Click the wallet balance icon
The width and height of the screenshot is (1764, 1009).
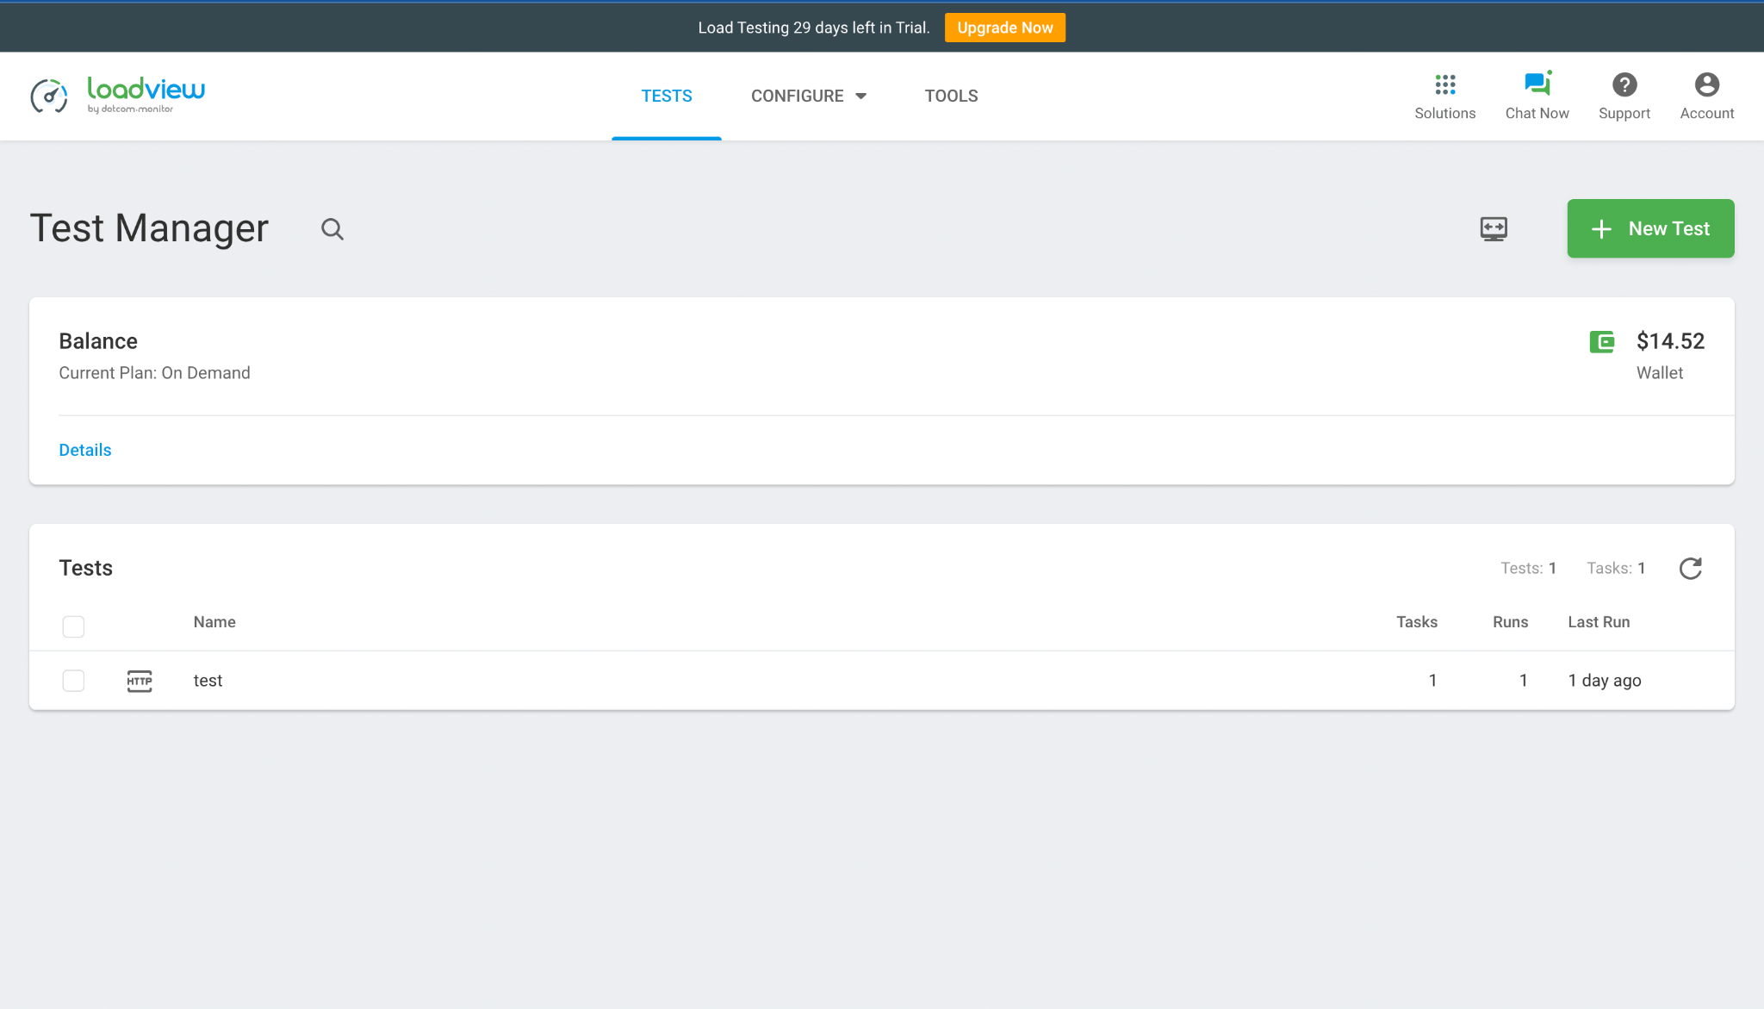pyautogui.click(x=1603, y=340)
